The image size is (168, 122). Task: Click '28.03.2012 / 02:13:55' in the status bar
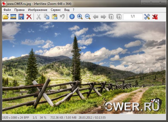(92, 118)
